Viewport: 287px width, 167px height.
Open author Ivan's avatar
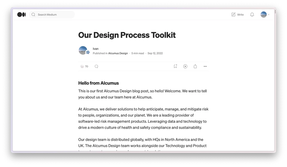click(83, 50)
